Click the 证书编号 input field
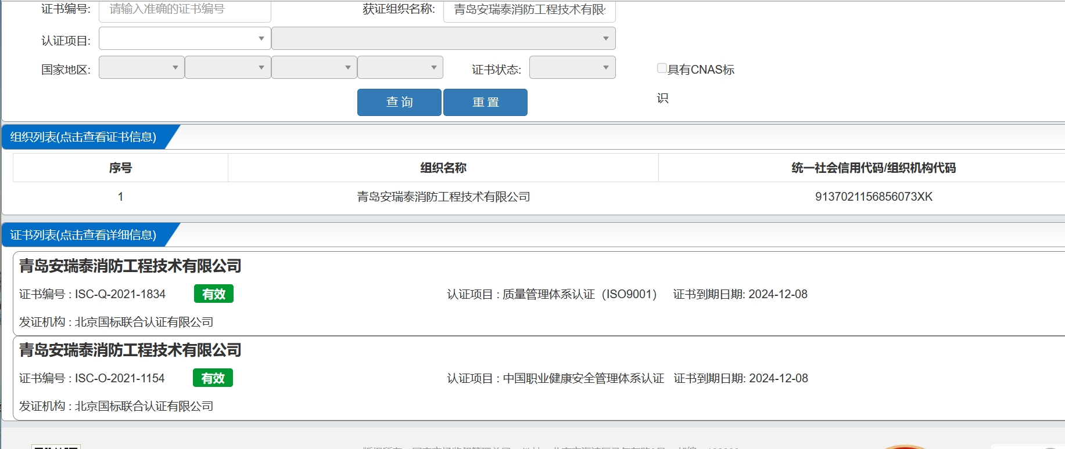1065x449 pixels. [x=185, y=10]
